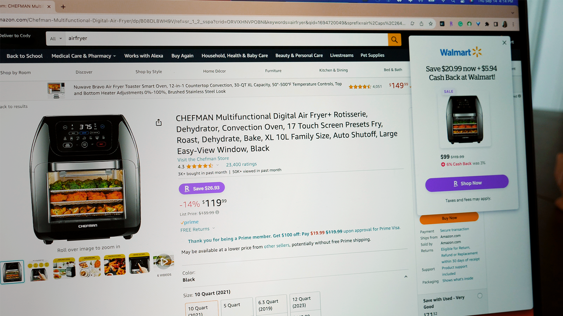The image size is (563, 316).
Task: Click the airfryer search input field
Action: click(226, 39)
